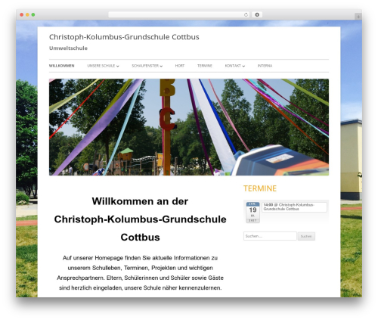
Task: Open the Interna menu item
Action: 265,66
